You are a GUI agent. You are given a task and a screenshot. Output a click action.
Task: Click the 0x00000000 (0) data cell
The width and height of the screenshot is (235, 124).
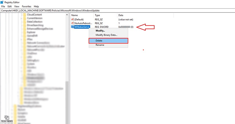(x=126, y=27)
